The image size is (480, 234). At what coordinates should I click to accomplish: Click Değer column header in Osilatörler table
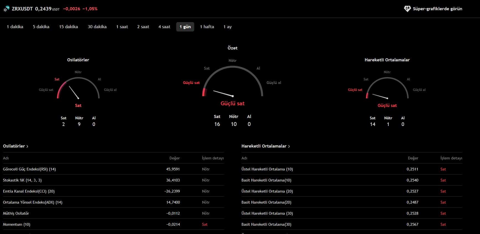pos(175,158)
